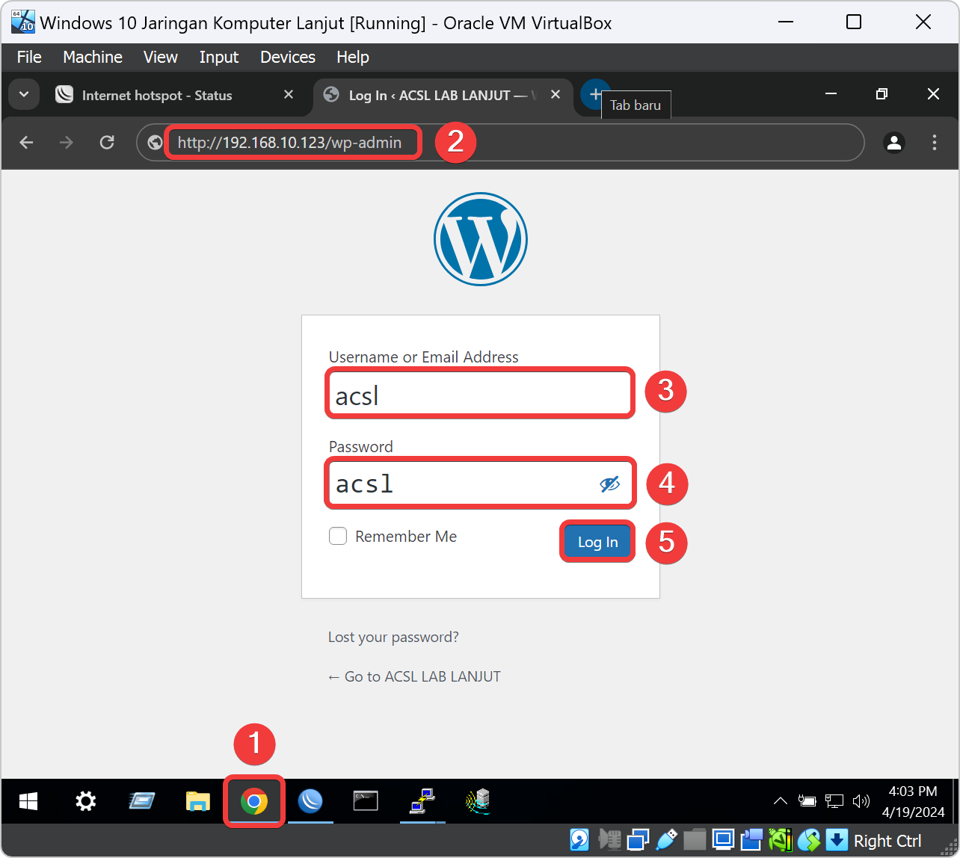Screen dimensions: 960x858
Task: Click the Chrome icon in the taskbar
Action: [x=254, y=802]
